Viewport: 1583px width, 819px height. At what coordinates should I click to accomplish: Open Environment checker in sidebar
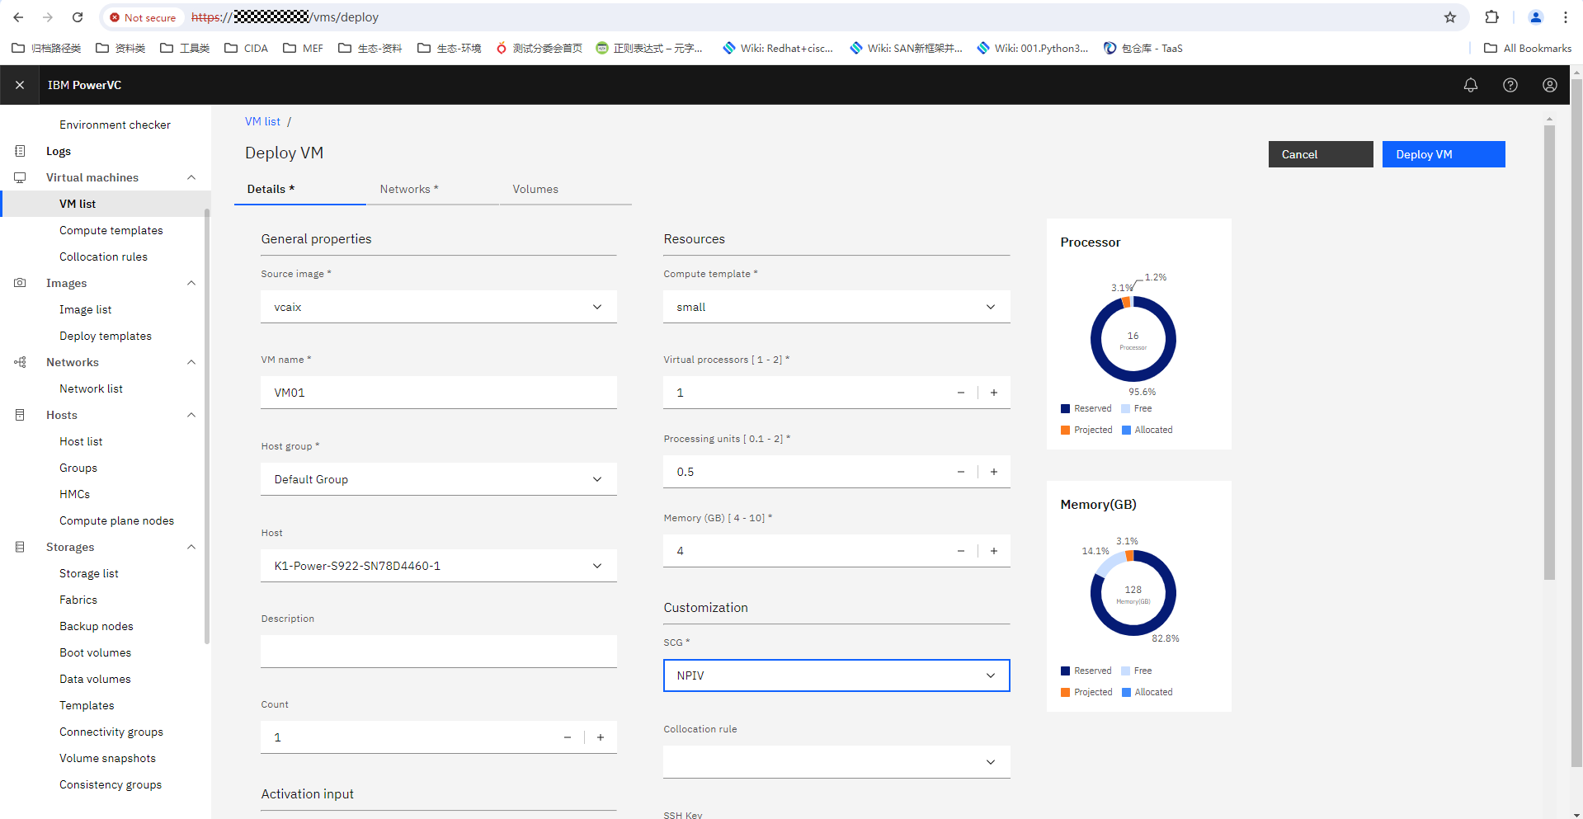tap(115, 125)
